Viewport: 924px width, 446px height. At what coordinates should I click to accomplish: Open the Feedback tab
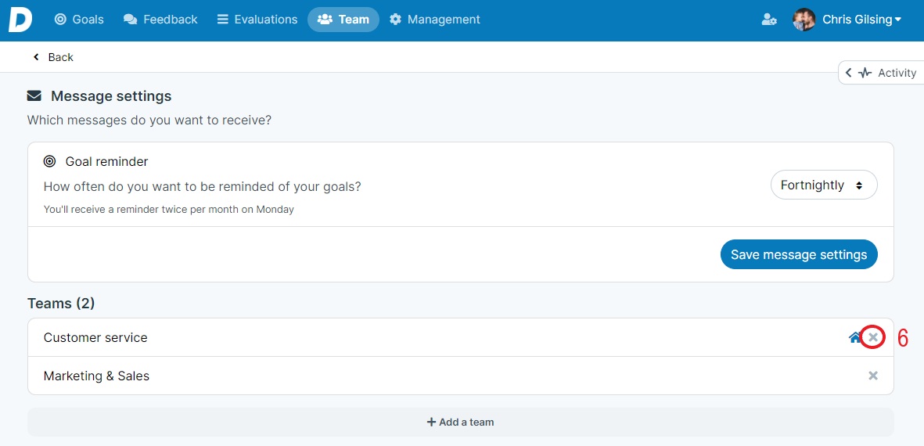(x=160, y=20)
